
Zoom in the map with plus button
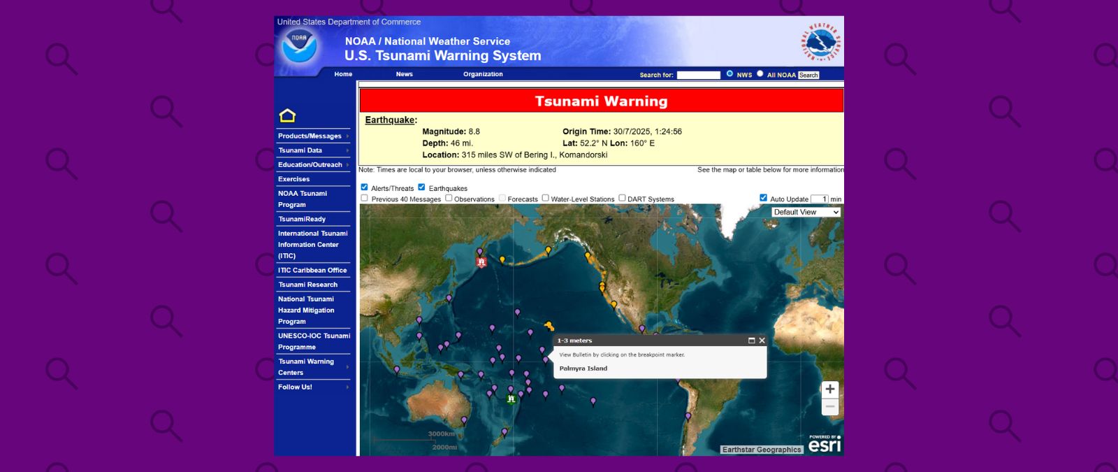830,389
